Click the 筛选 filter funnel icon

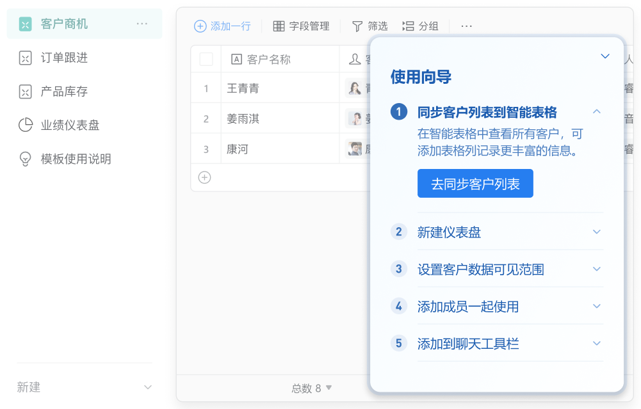coord(357,26)
